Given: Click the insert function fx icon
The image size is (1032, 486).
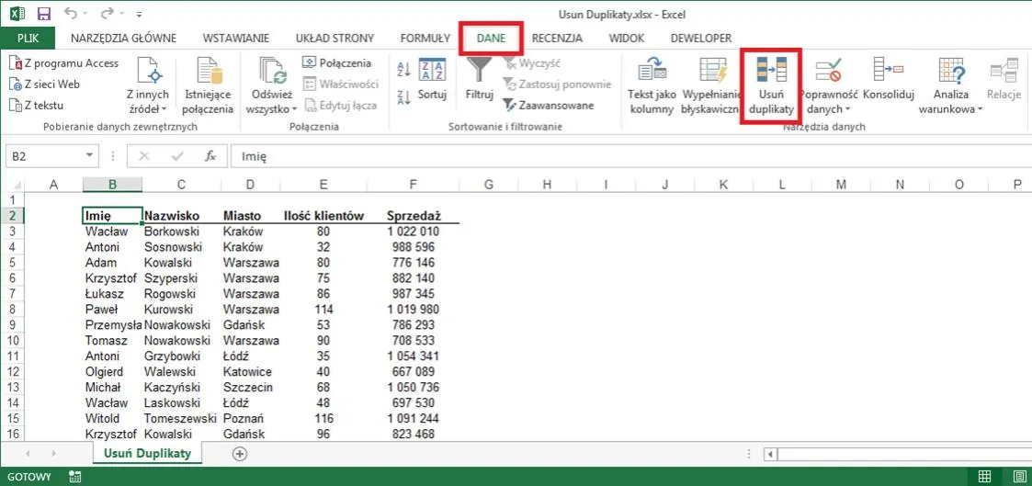Looking at the screenshot, I should pos(210,156).
